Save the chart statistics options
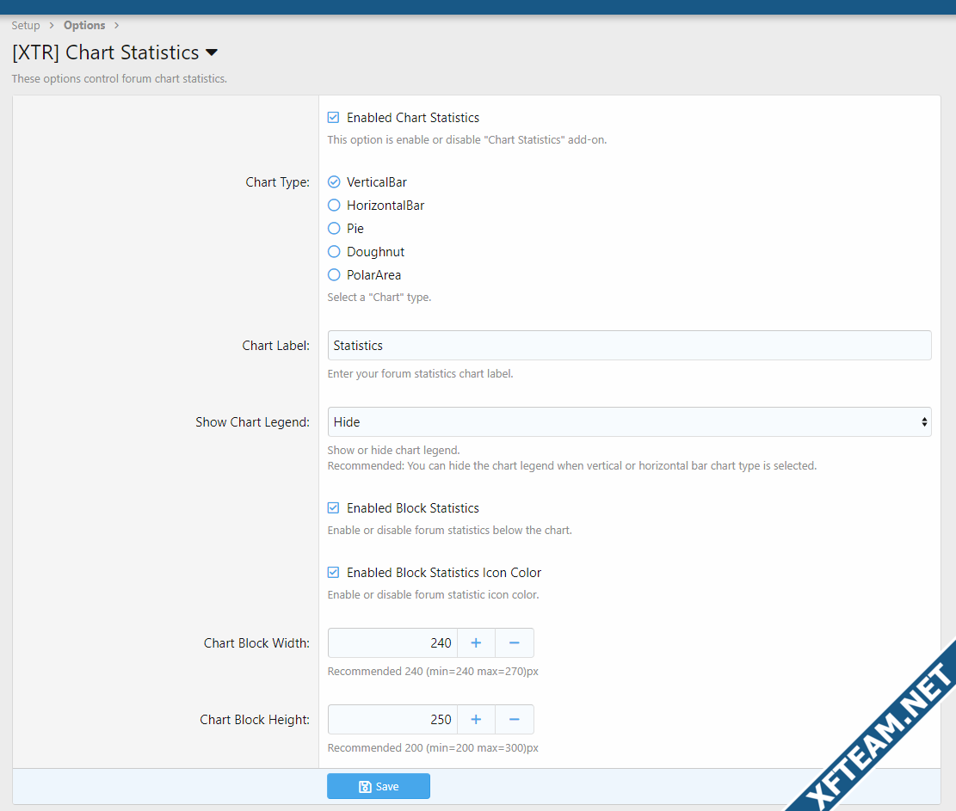 379,787
